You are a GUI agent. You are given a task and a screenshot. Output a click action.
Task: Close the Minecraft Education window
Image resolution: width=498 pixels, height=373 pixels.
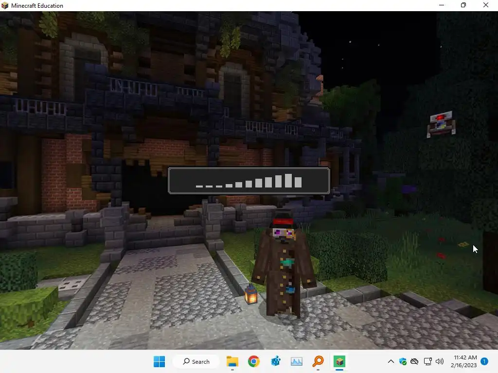pyautogui.click(x=486, y=5)
